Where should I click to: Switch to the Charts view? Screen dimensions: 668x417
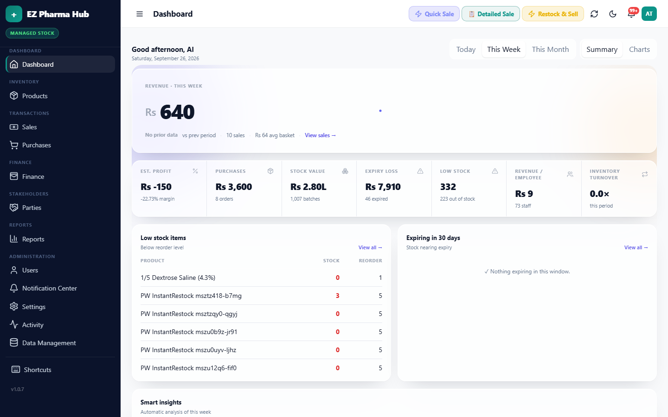point(639,50)
